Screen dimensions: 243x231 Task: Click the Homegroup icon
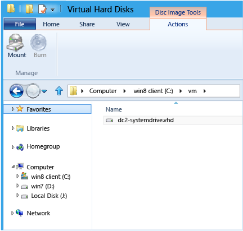coord(20,147)
